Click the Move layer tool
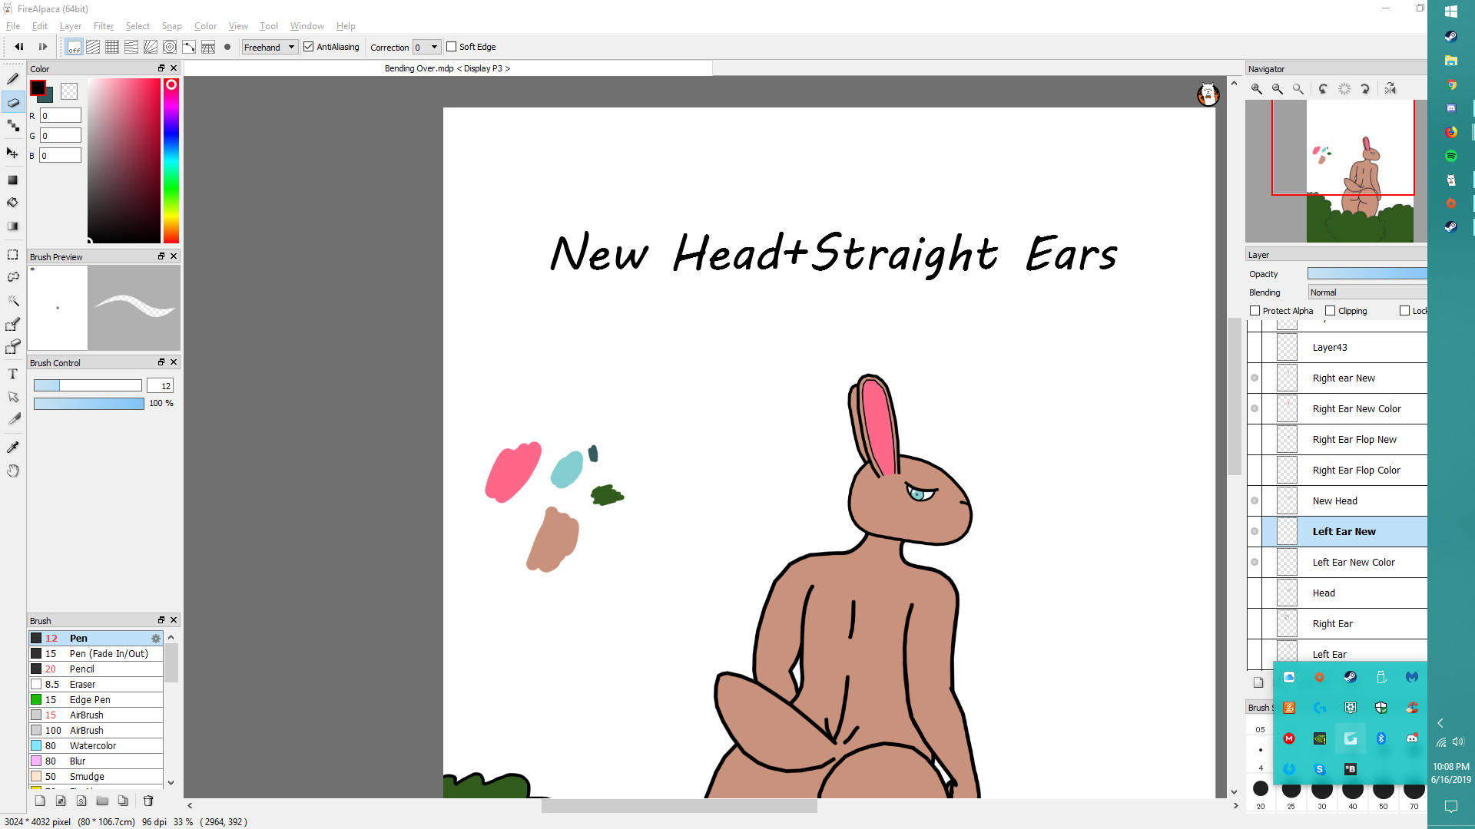This screenshot has width=1475, height=829. point(13,153)
